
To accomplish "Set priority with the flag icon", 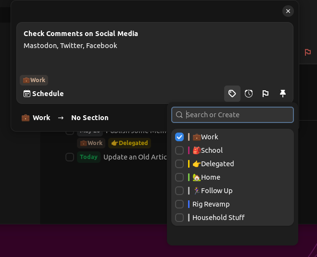I will (x=266, y=94).
